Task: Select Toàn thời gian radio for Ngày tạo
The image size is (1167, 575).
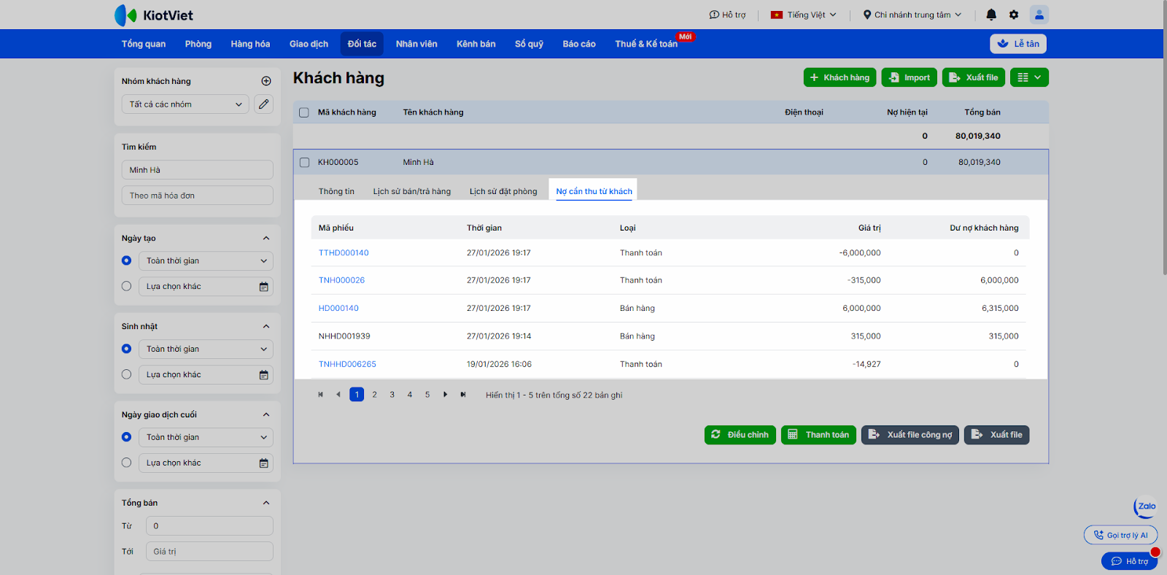Action: pyautogui.click(x=126, y=261)
